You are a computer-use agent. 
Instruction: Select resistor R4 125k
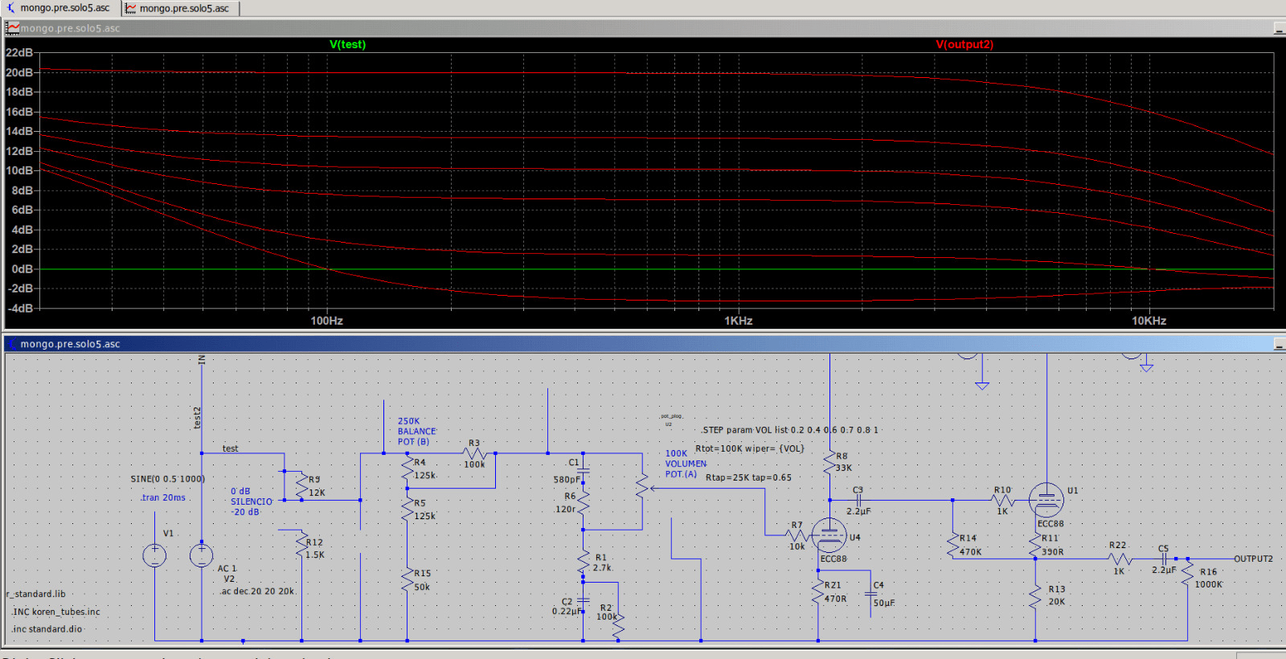[x=408, y=469]
